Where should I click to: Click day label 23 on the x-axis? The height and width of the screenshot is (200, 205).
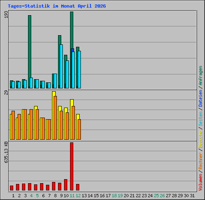point(144,196)
